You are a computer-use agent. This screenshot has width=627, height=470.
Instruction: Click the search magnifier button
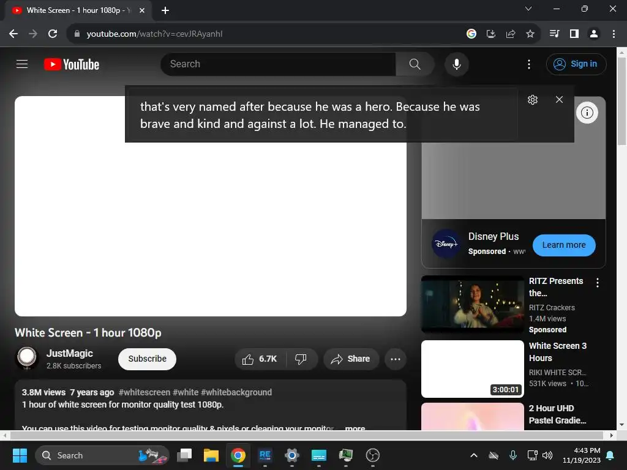415,64
